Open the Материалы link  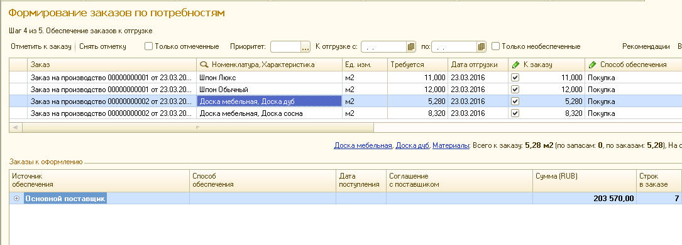[x=451, y=146]
